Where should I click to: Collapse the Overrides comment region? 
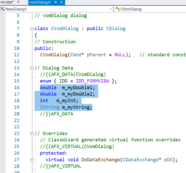pos(32,134)
